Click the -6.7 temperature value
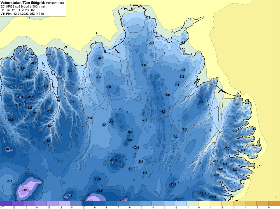The image size is (280, 209). click(237, 104)
